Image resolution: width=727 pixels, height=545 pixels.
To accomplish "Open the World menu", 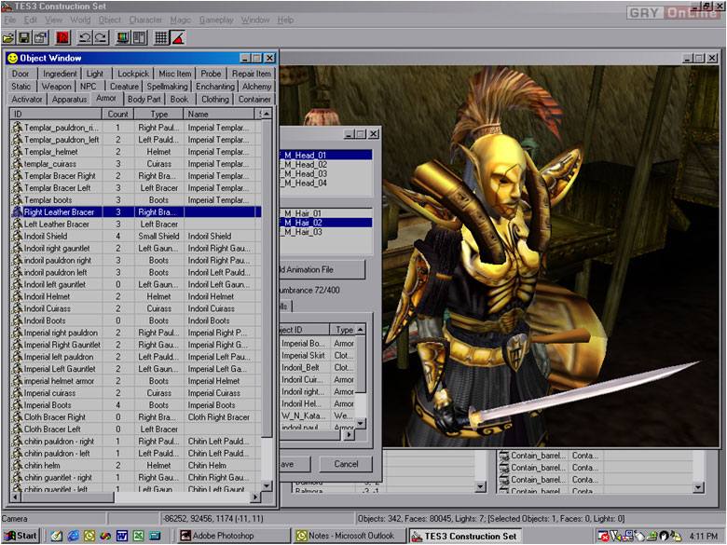I will click(80, 20).
